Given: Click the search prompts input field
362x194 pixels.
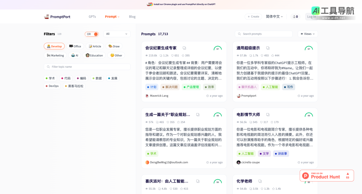Looking at the screenshot, I should click(x=263, y=34).
